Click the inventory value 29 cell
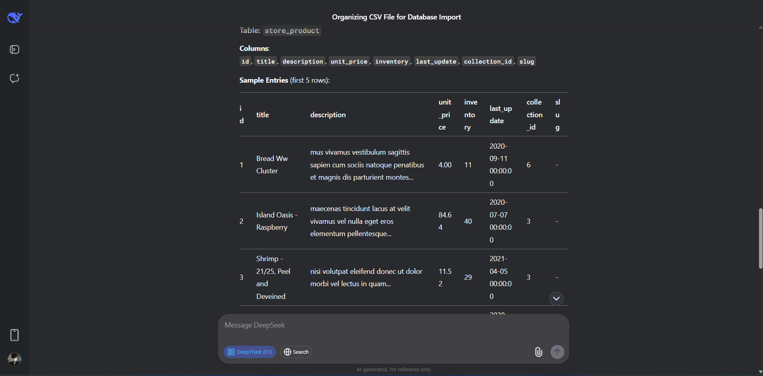Viewport: 763px width, 376px height. coord(468,277)
